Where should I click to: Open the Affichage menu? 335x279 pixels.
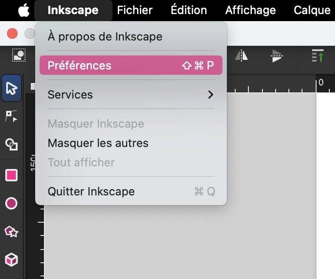pos(250,10)
